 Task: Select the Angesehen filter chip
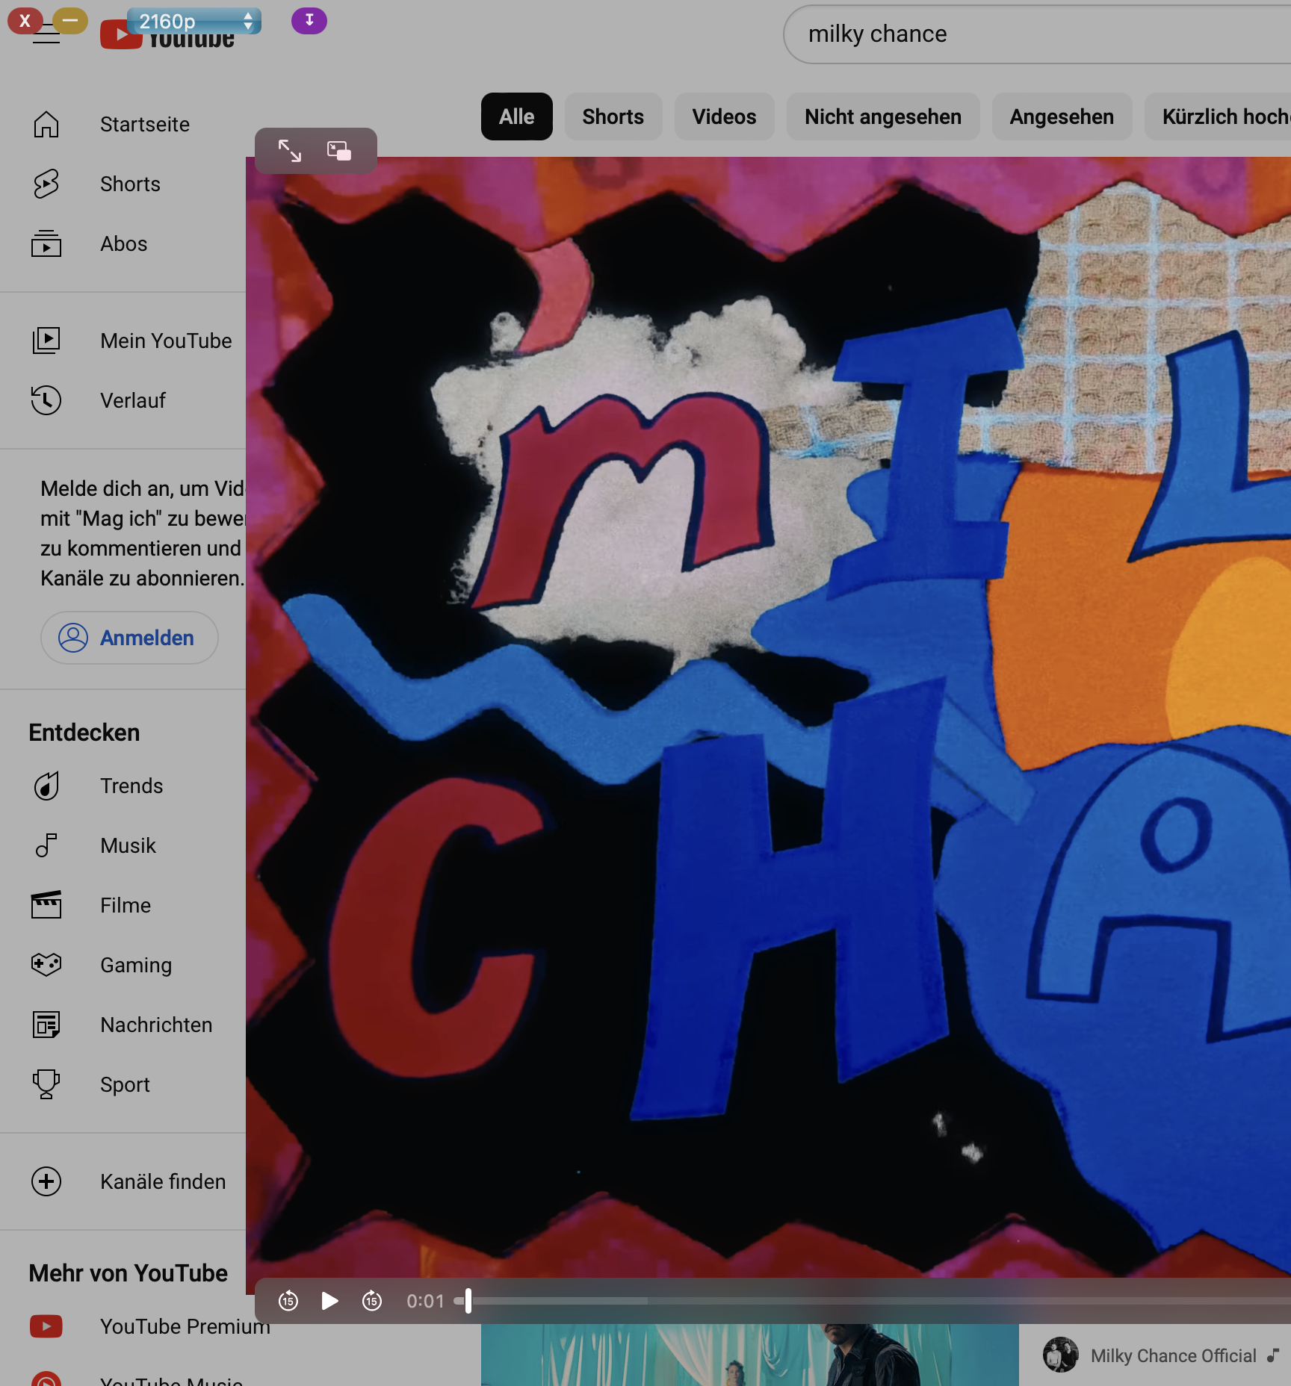click(x=1062, y=116)
